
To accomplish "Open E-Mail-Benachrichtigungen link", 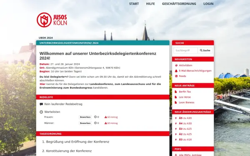I will click(x=195, y=71).
